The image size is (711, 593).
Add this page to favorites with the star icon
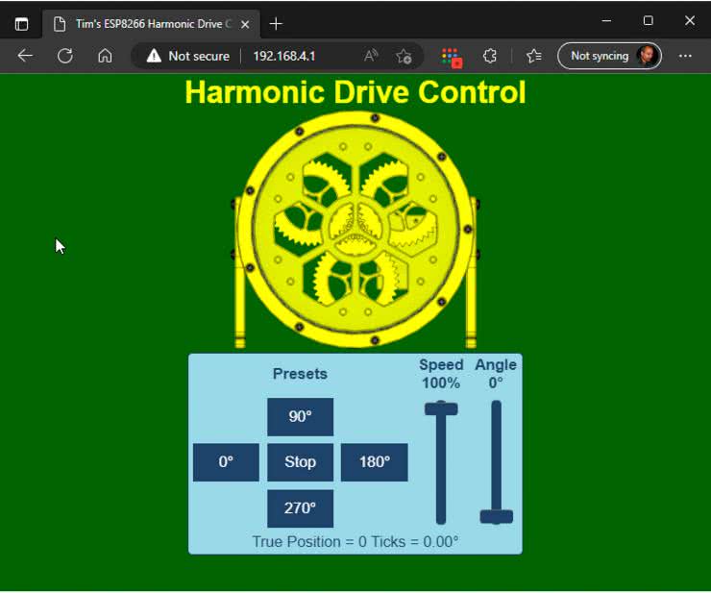[404, 56]
